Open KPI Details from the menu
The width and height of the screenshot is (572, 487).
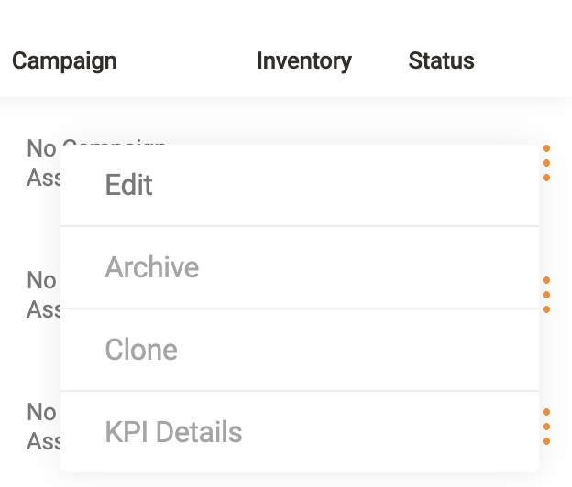click(x=173, y=432)
